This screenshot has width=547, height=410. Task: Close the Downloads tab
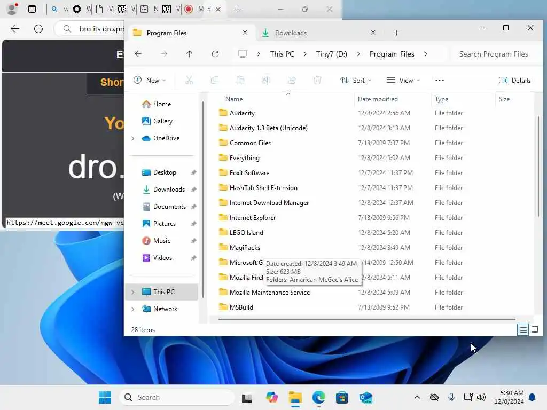[373, 33]
